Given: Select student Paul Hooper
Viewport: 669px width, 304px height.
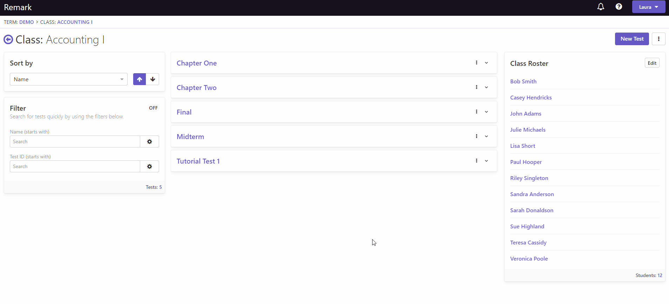Looking at the screenshot, I should (526, 162).
